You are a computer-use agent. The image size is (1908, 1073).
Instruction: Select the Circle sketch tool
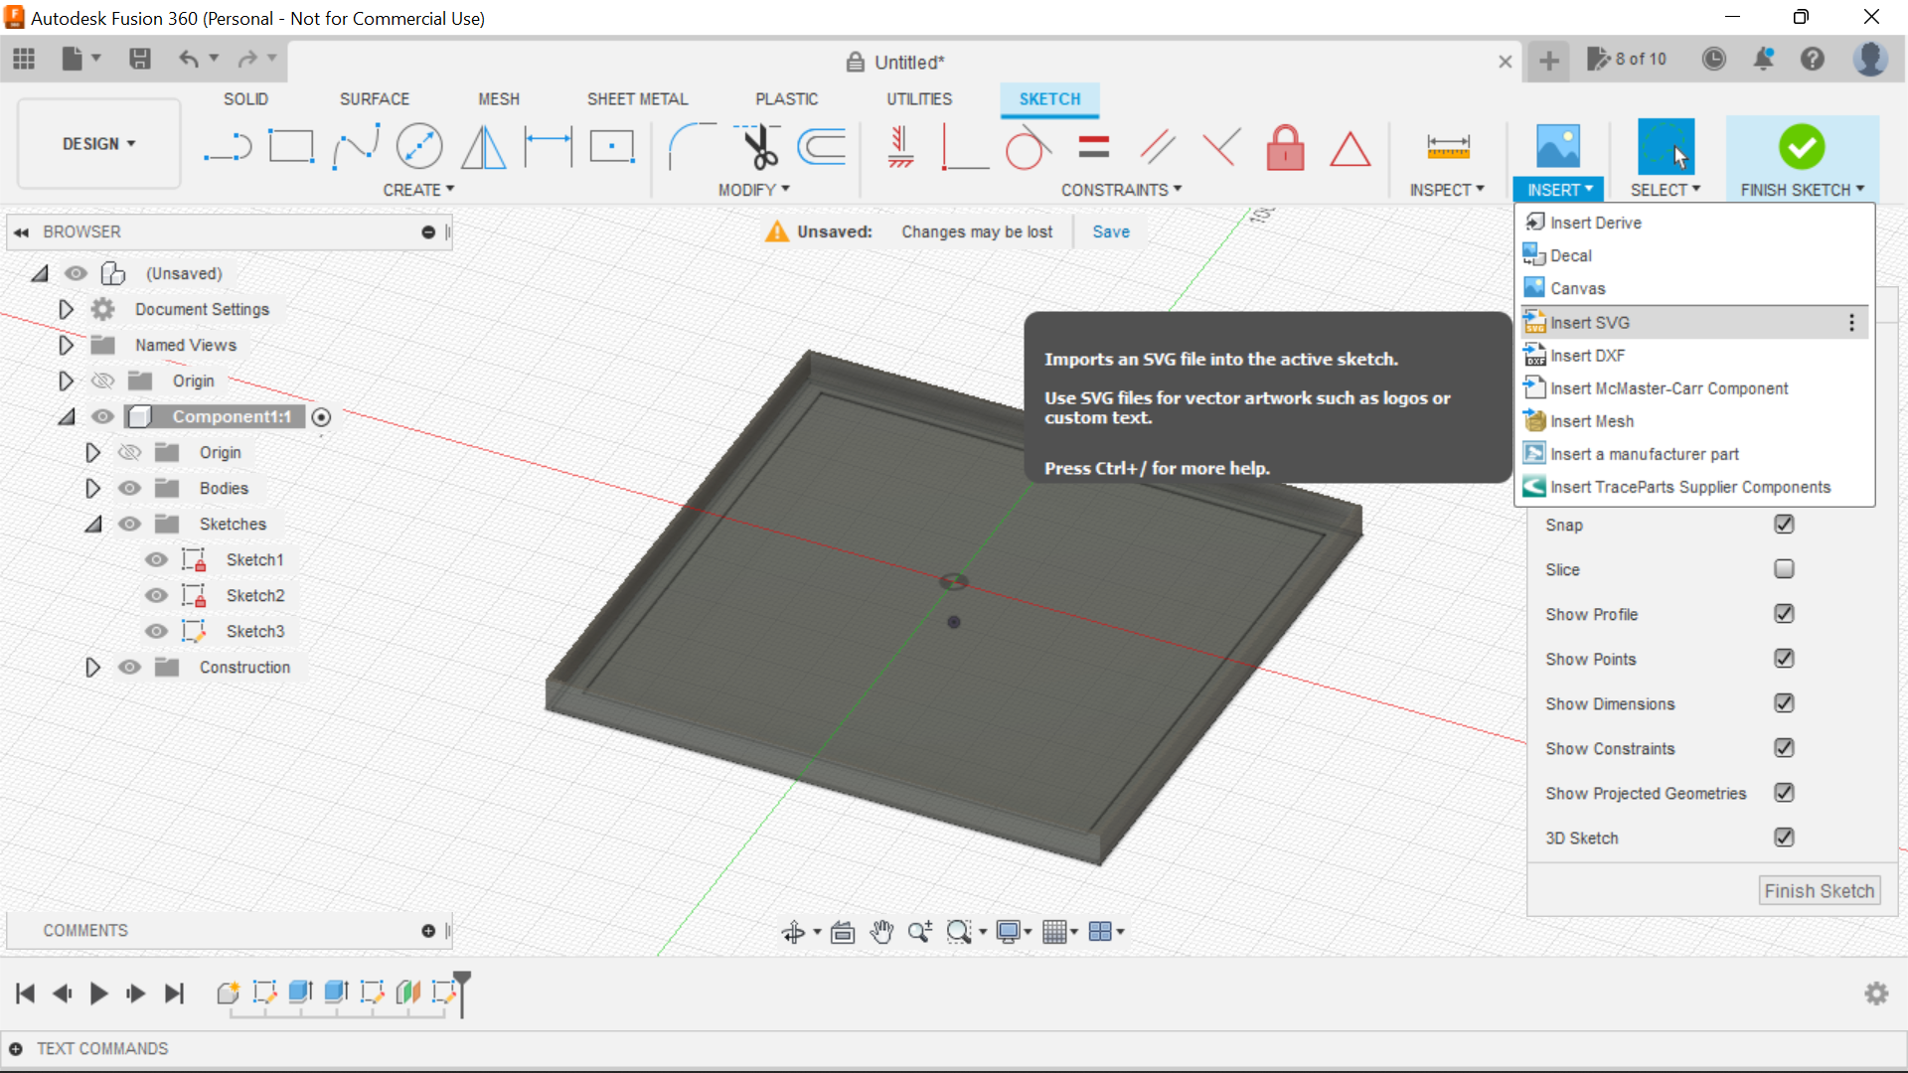(x=418, y=147)
